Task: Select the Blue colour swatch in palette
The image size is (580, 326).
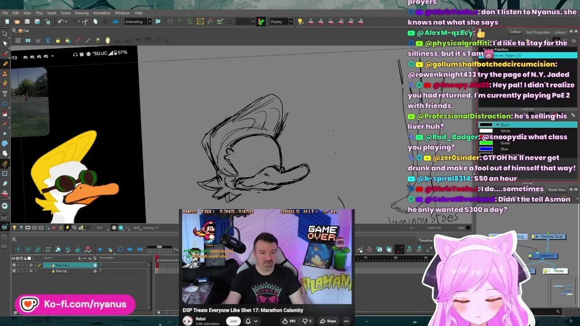Action: pyautogui.click(x=486, y=149)
